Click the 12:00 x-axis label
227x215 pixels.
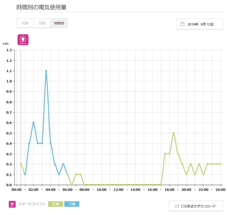pos(118,190)
